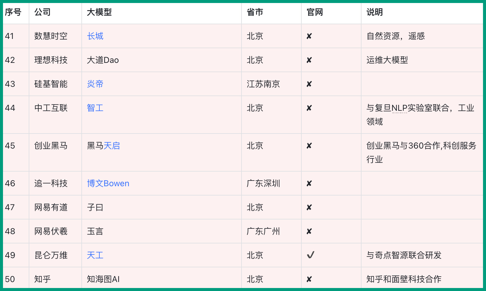Click the 大模型 column header

(x=99, y=12)
